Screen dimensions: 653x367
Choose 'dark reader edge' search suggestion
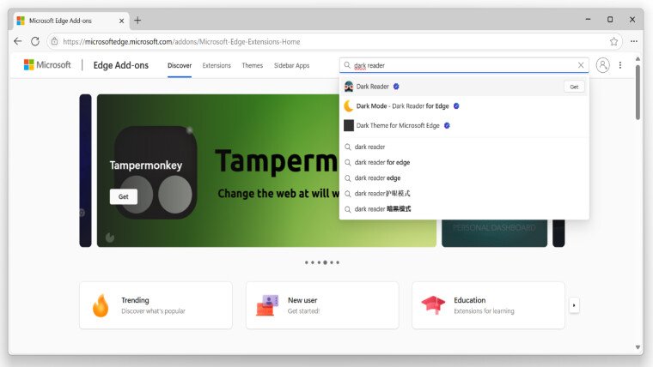[464, 177]
